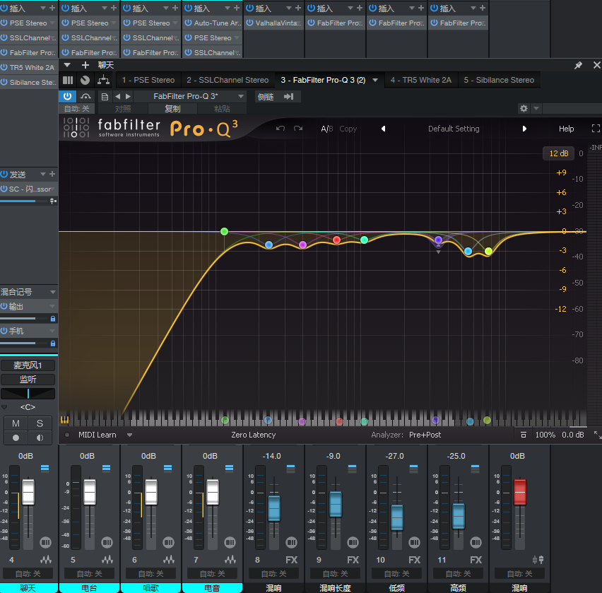Open the channel 4 waveform input icon

(x=46, y=560)
